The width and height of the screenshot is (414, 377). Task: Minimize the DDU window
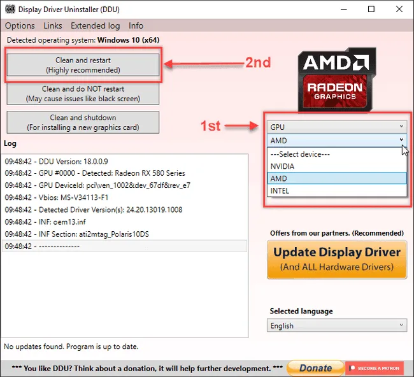343,10
